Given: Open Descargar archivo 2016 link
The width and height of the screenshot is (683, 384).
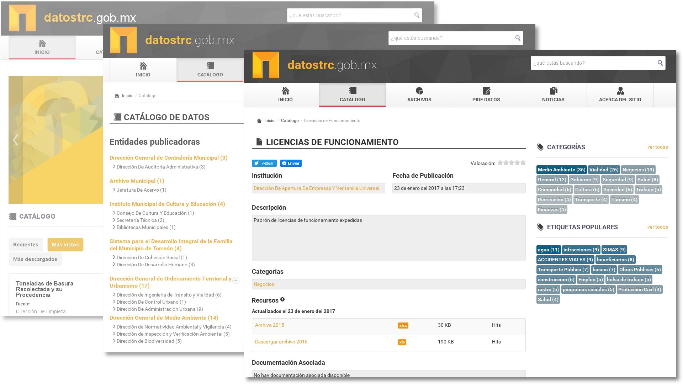Looking at the screenshot, I should click(281, 342).
